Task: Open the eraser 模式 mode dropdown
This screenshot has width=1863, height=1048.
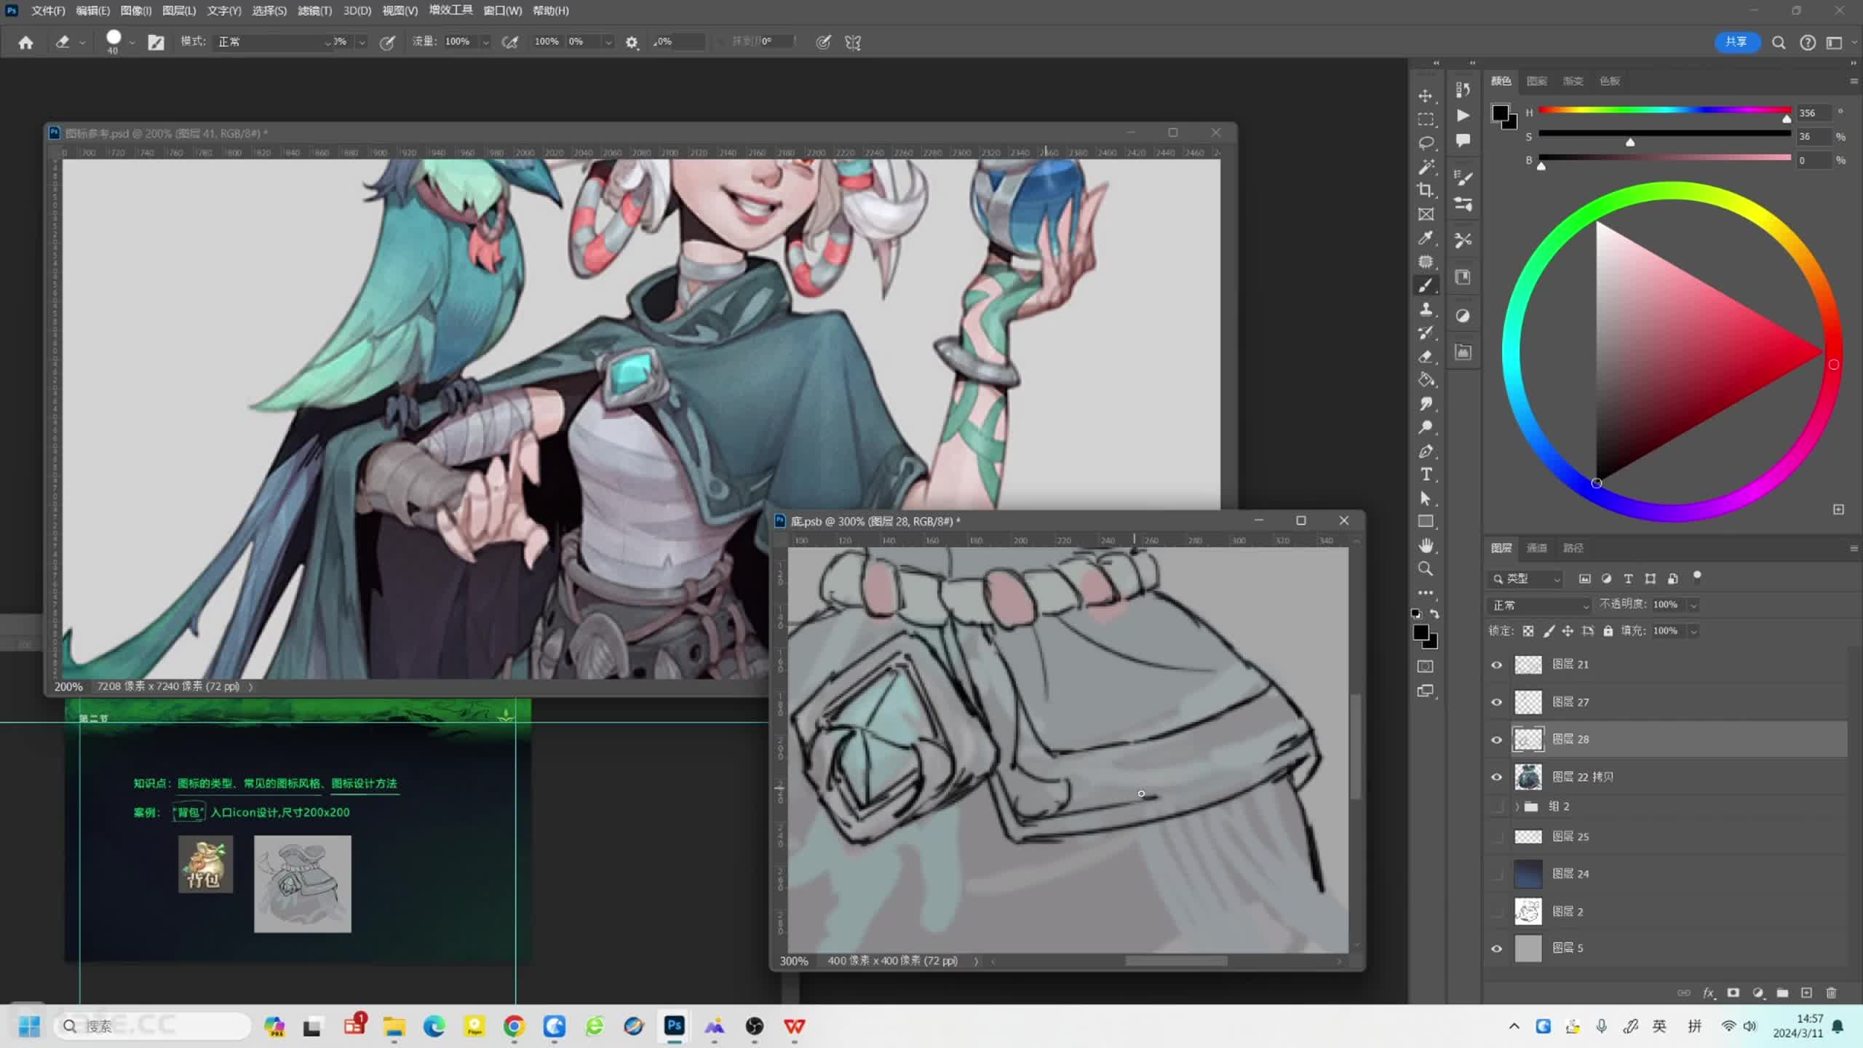Action: 274,42
